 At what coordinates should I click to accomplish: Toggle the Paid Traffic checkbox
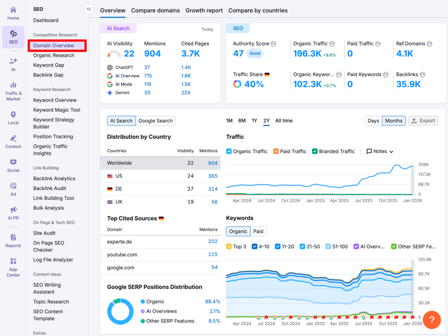[x=276, y=151]
